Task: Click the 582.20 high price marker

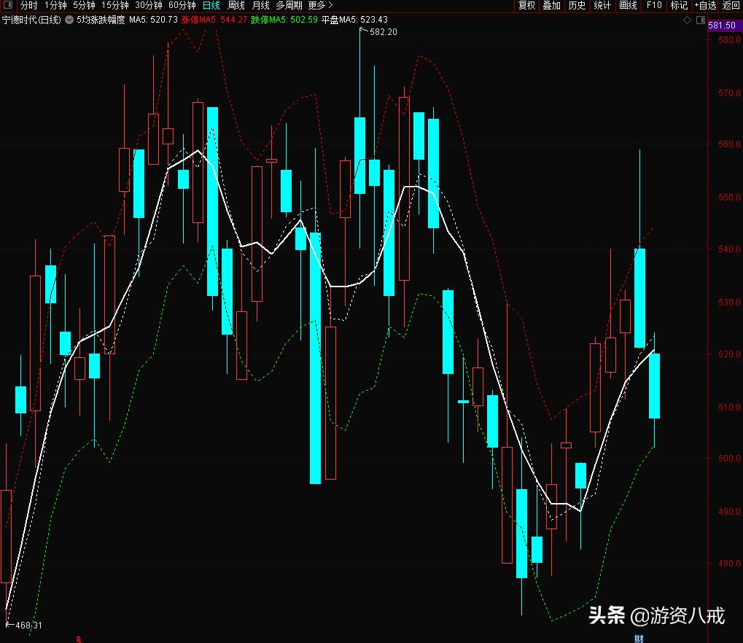Action: [383, 32]
